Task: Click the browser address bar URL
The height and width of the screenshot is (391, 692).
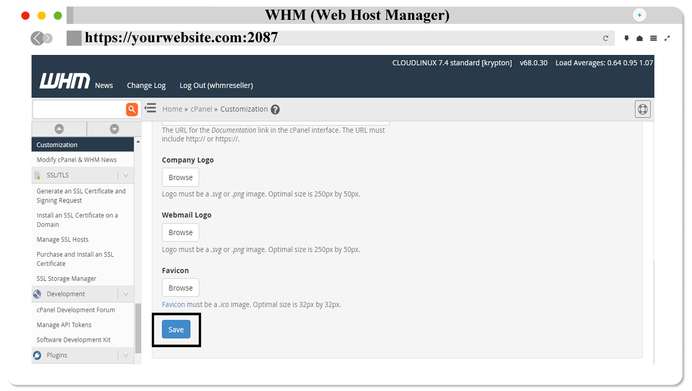Action: tap(181, 38)
